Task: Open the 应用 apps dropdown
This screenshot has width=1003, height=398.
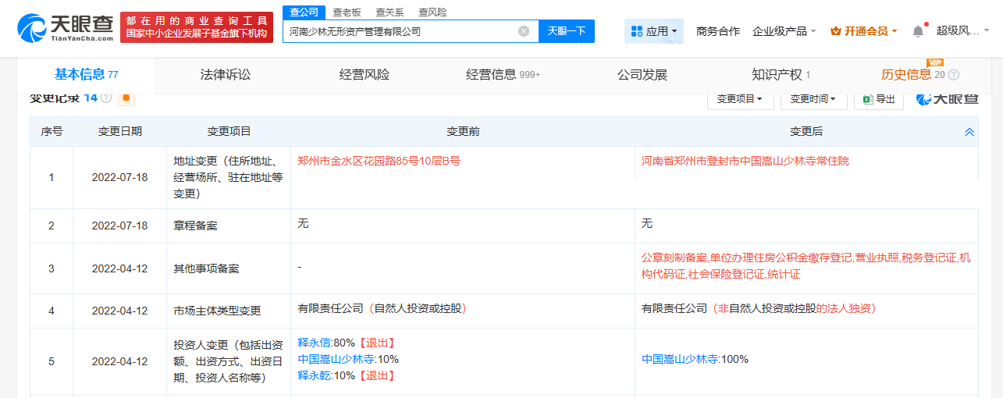Action: [654, 31]
